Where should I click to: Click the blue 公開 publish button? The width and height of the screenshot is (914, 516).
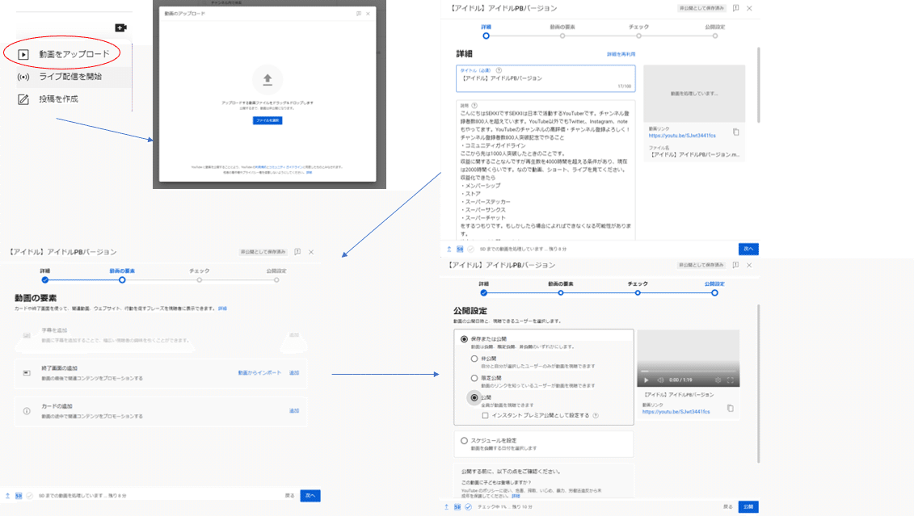[x=748, y=506]
